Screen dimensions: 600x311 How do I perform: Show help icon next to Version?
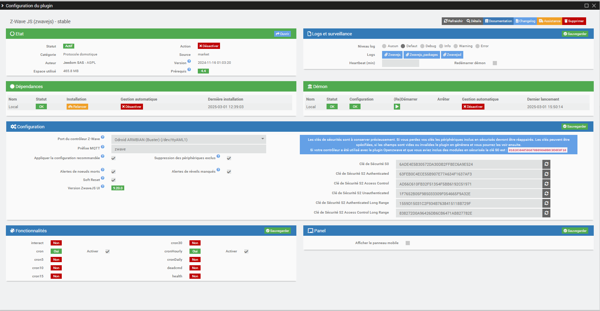tap(189, 61)
